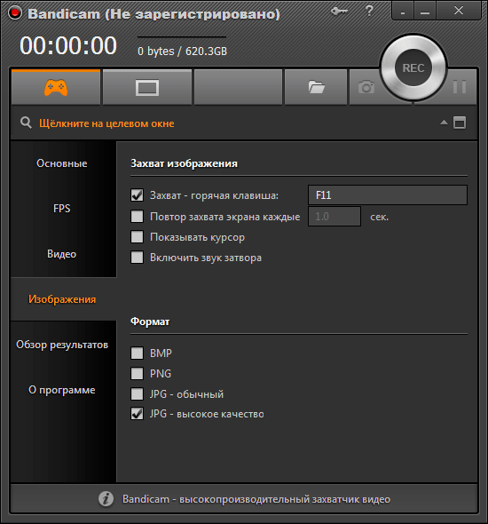Minimize the Bandicam window
The height and width of the screenshot is (524, 488).
coord(425,11)
